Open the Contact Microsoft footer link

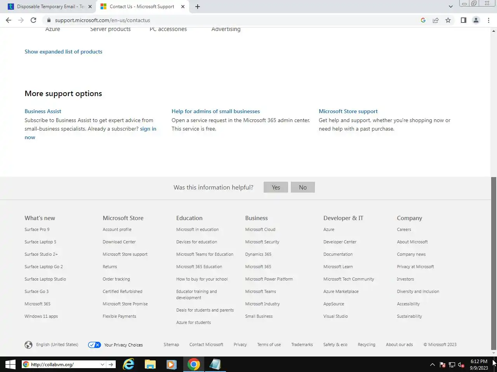pos(206,344)
